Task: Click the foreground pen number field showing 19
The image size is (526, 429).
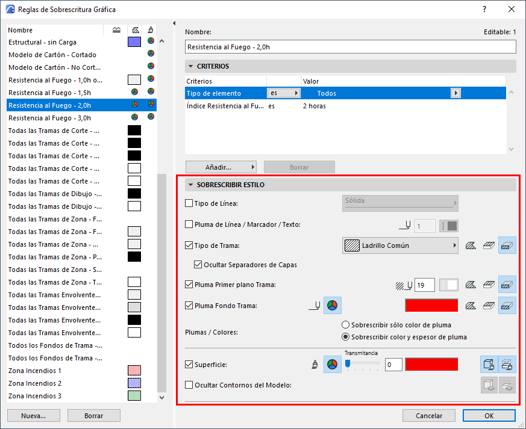Action: click(x=425, y=285)
